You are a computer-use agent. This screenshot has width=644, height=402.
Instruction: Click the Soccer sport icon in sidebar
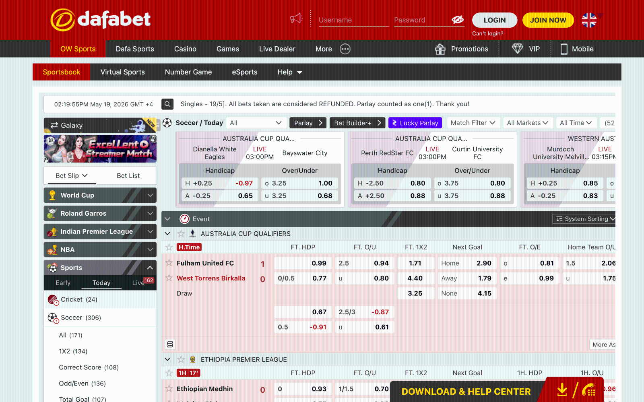click(53, 318)
